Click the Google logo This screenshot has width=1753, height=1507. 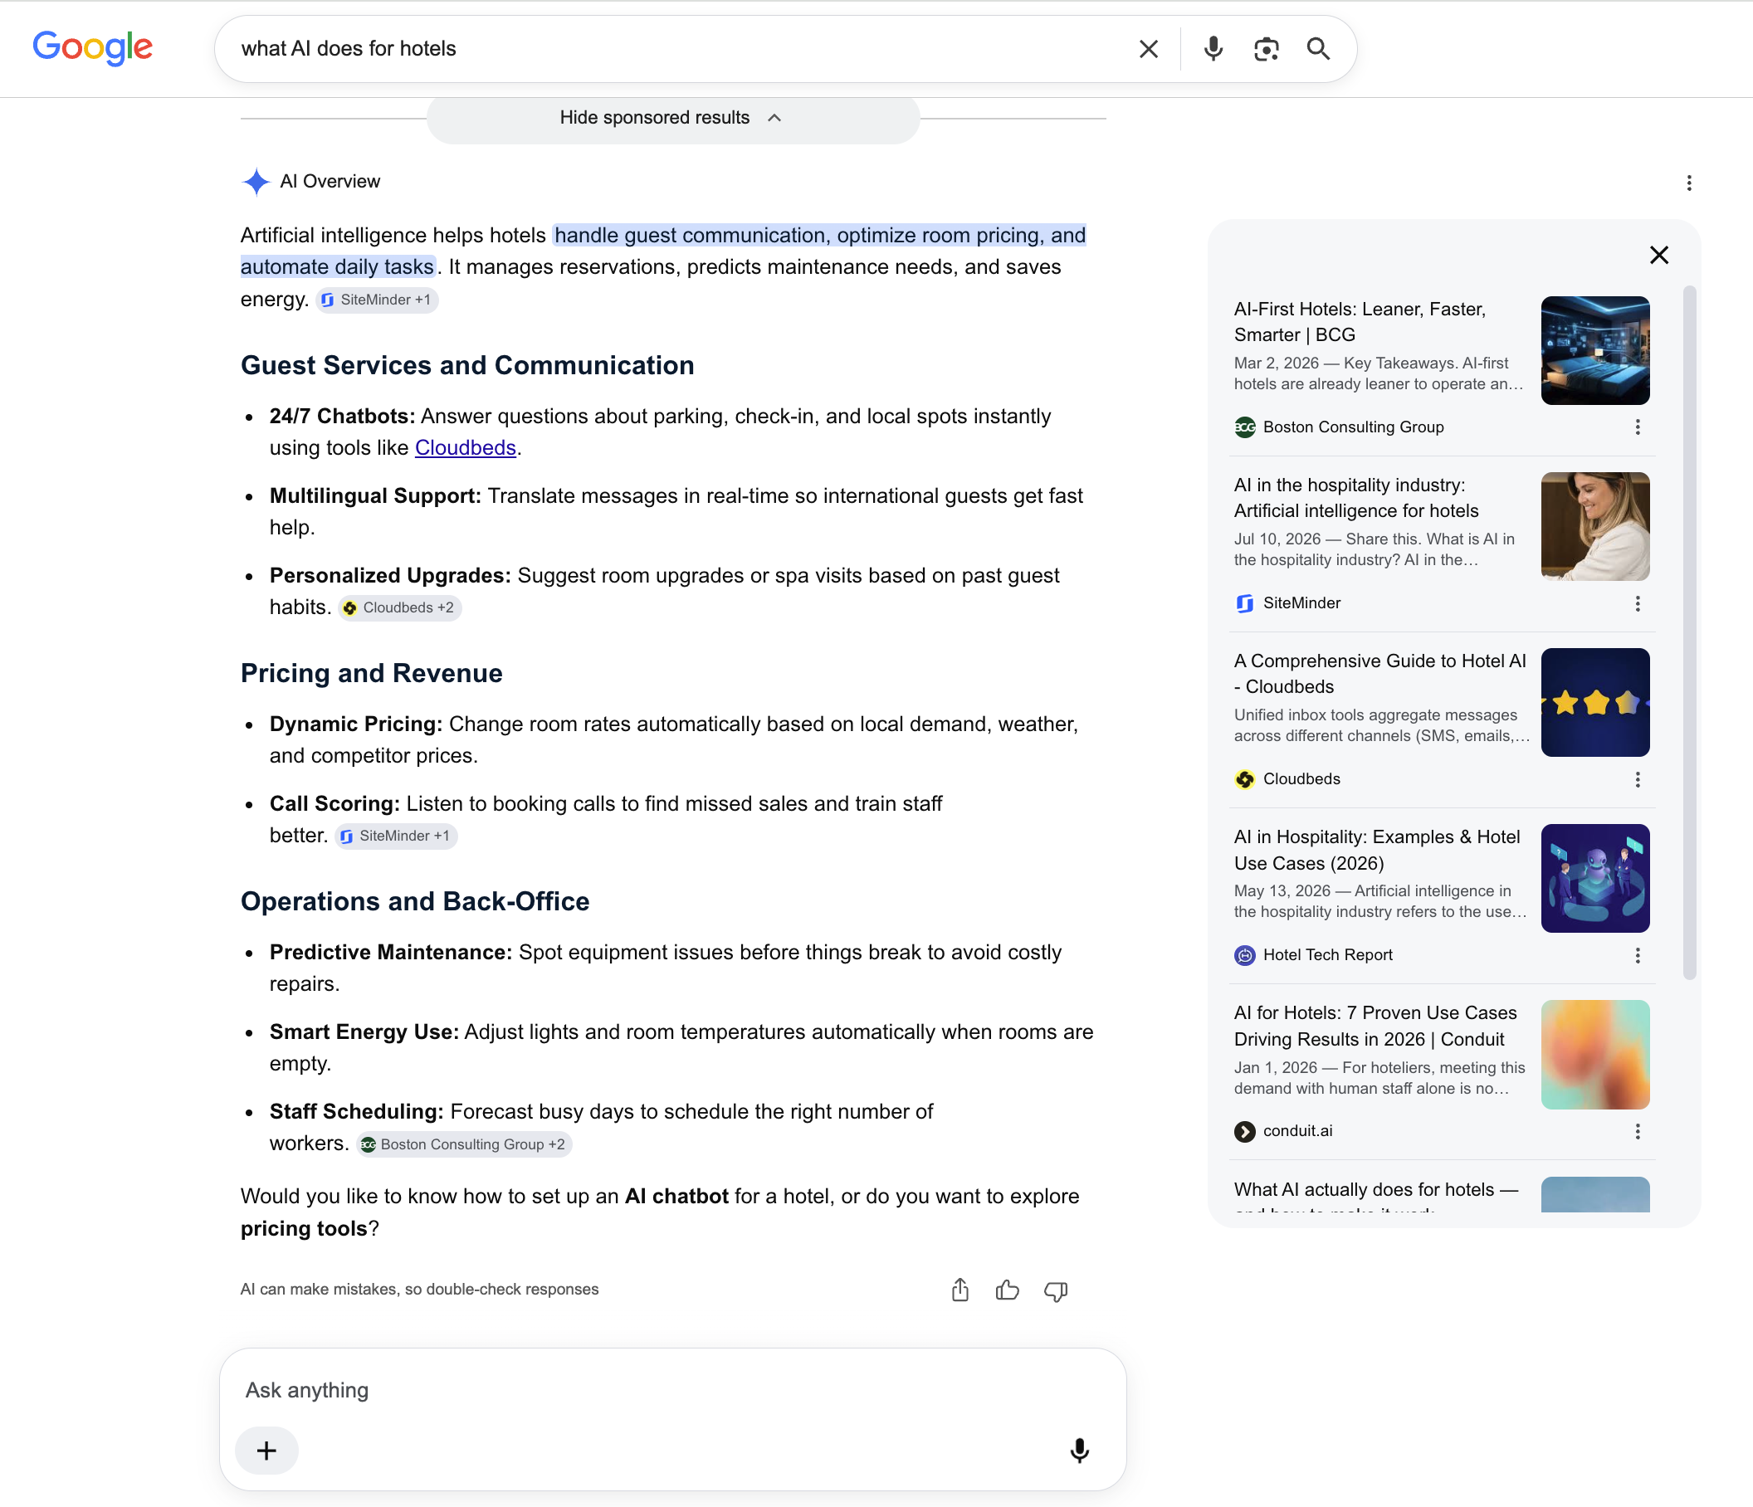(92, 48)
